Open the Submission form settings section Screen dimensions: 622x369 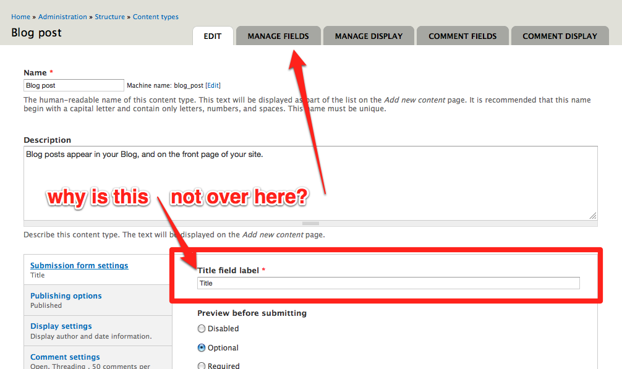tap(79, 265)
